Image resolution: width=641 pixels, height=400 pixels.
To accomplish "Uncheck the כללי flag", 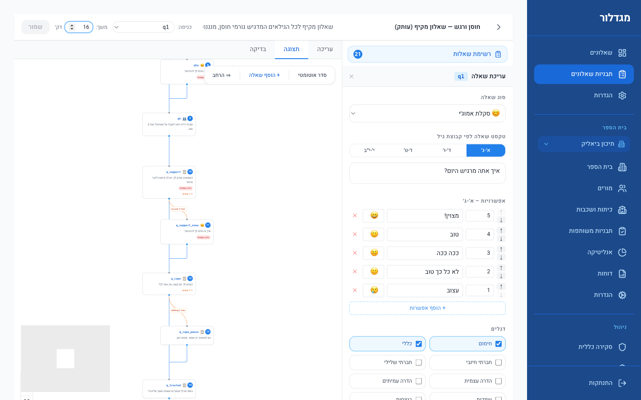I will [419, 344].
